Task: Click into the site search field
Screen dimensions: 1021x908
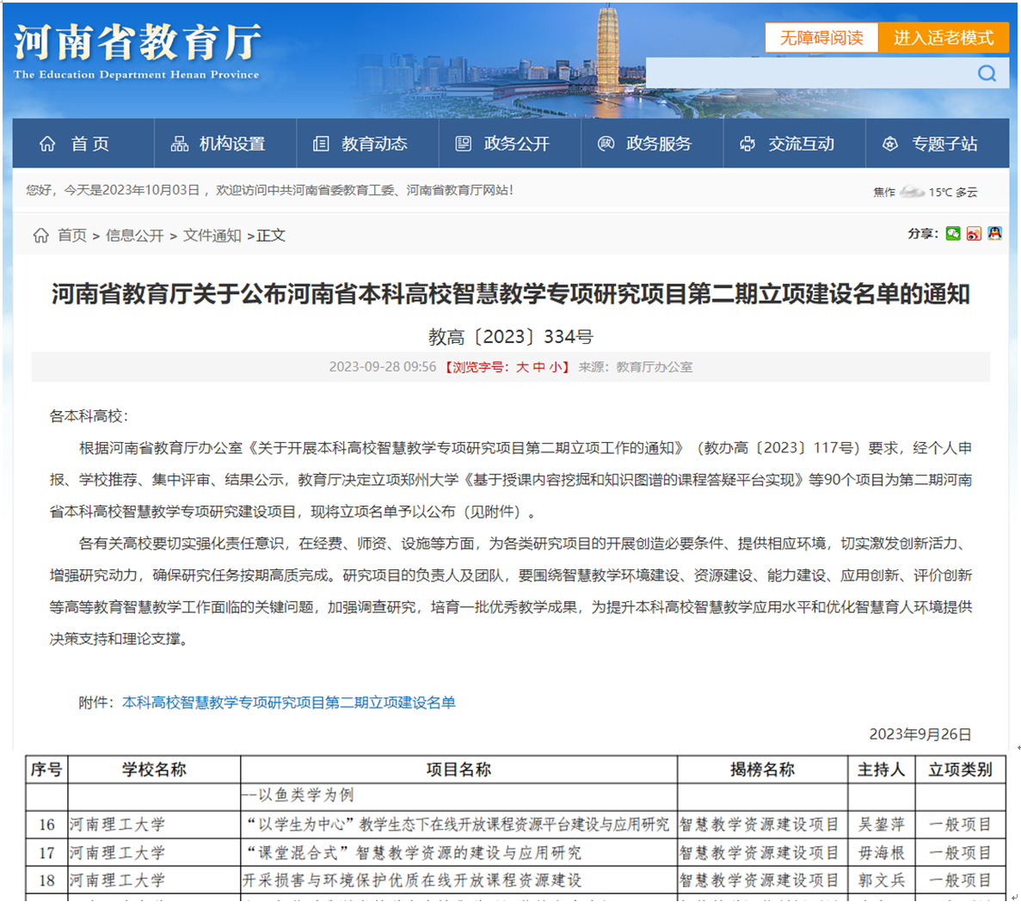Action: point(809,73)
